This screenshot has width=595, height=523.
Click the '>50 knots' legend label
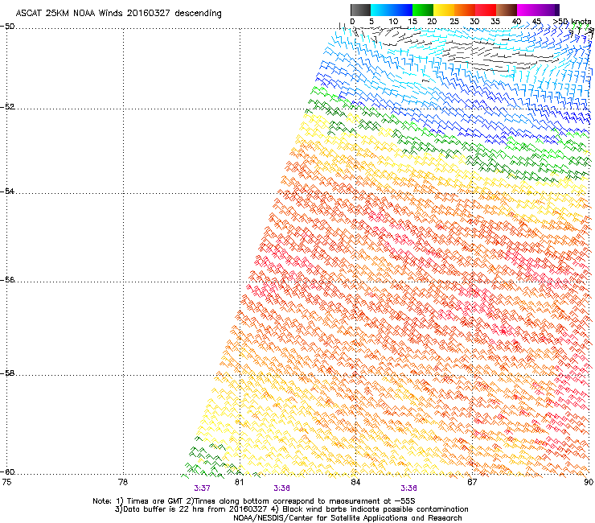point(572,22)
